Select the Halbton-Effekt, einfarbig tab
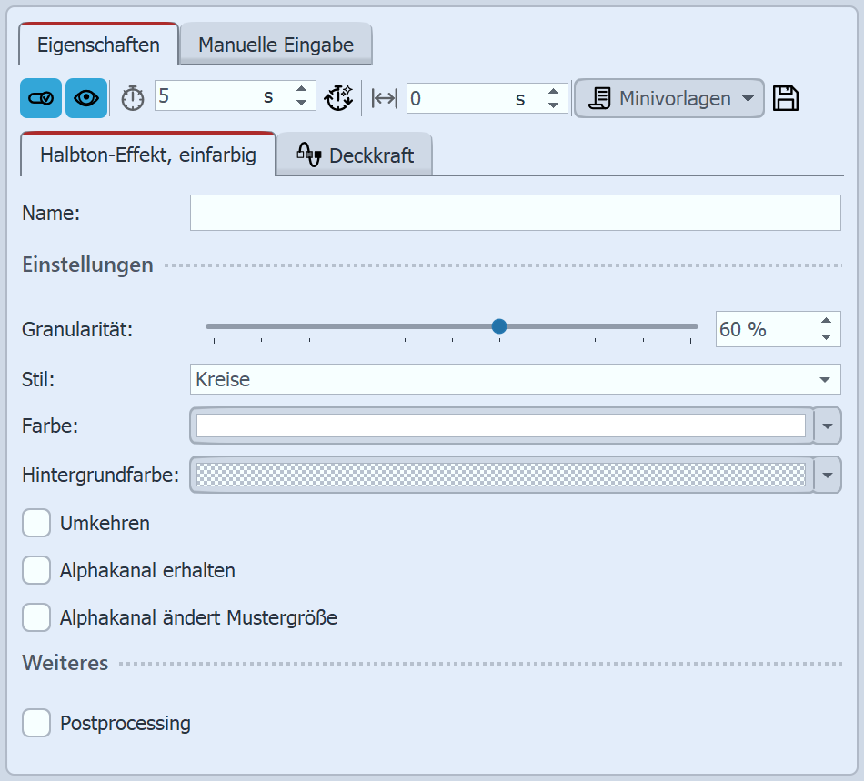The height and width of the screenshot is (781, 864). pos(147,155)
